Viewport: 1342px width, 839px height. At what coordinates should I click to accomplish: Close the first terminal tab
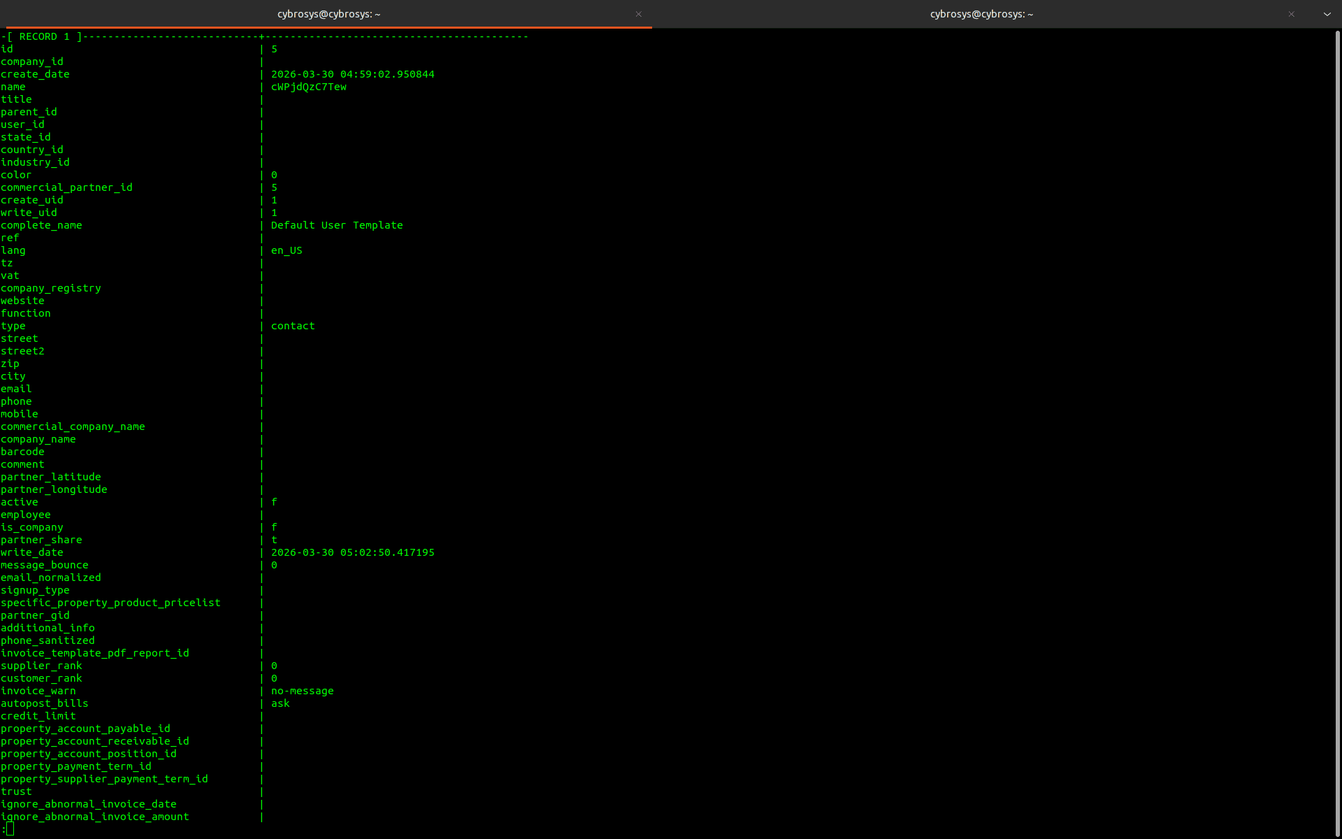(638, 14)
